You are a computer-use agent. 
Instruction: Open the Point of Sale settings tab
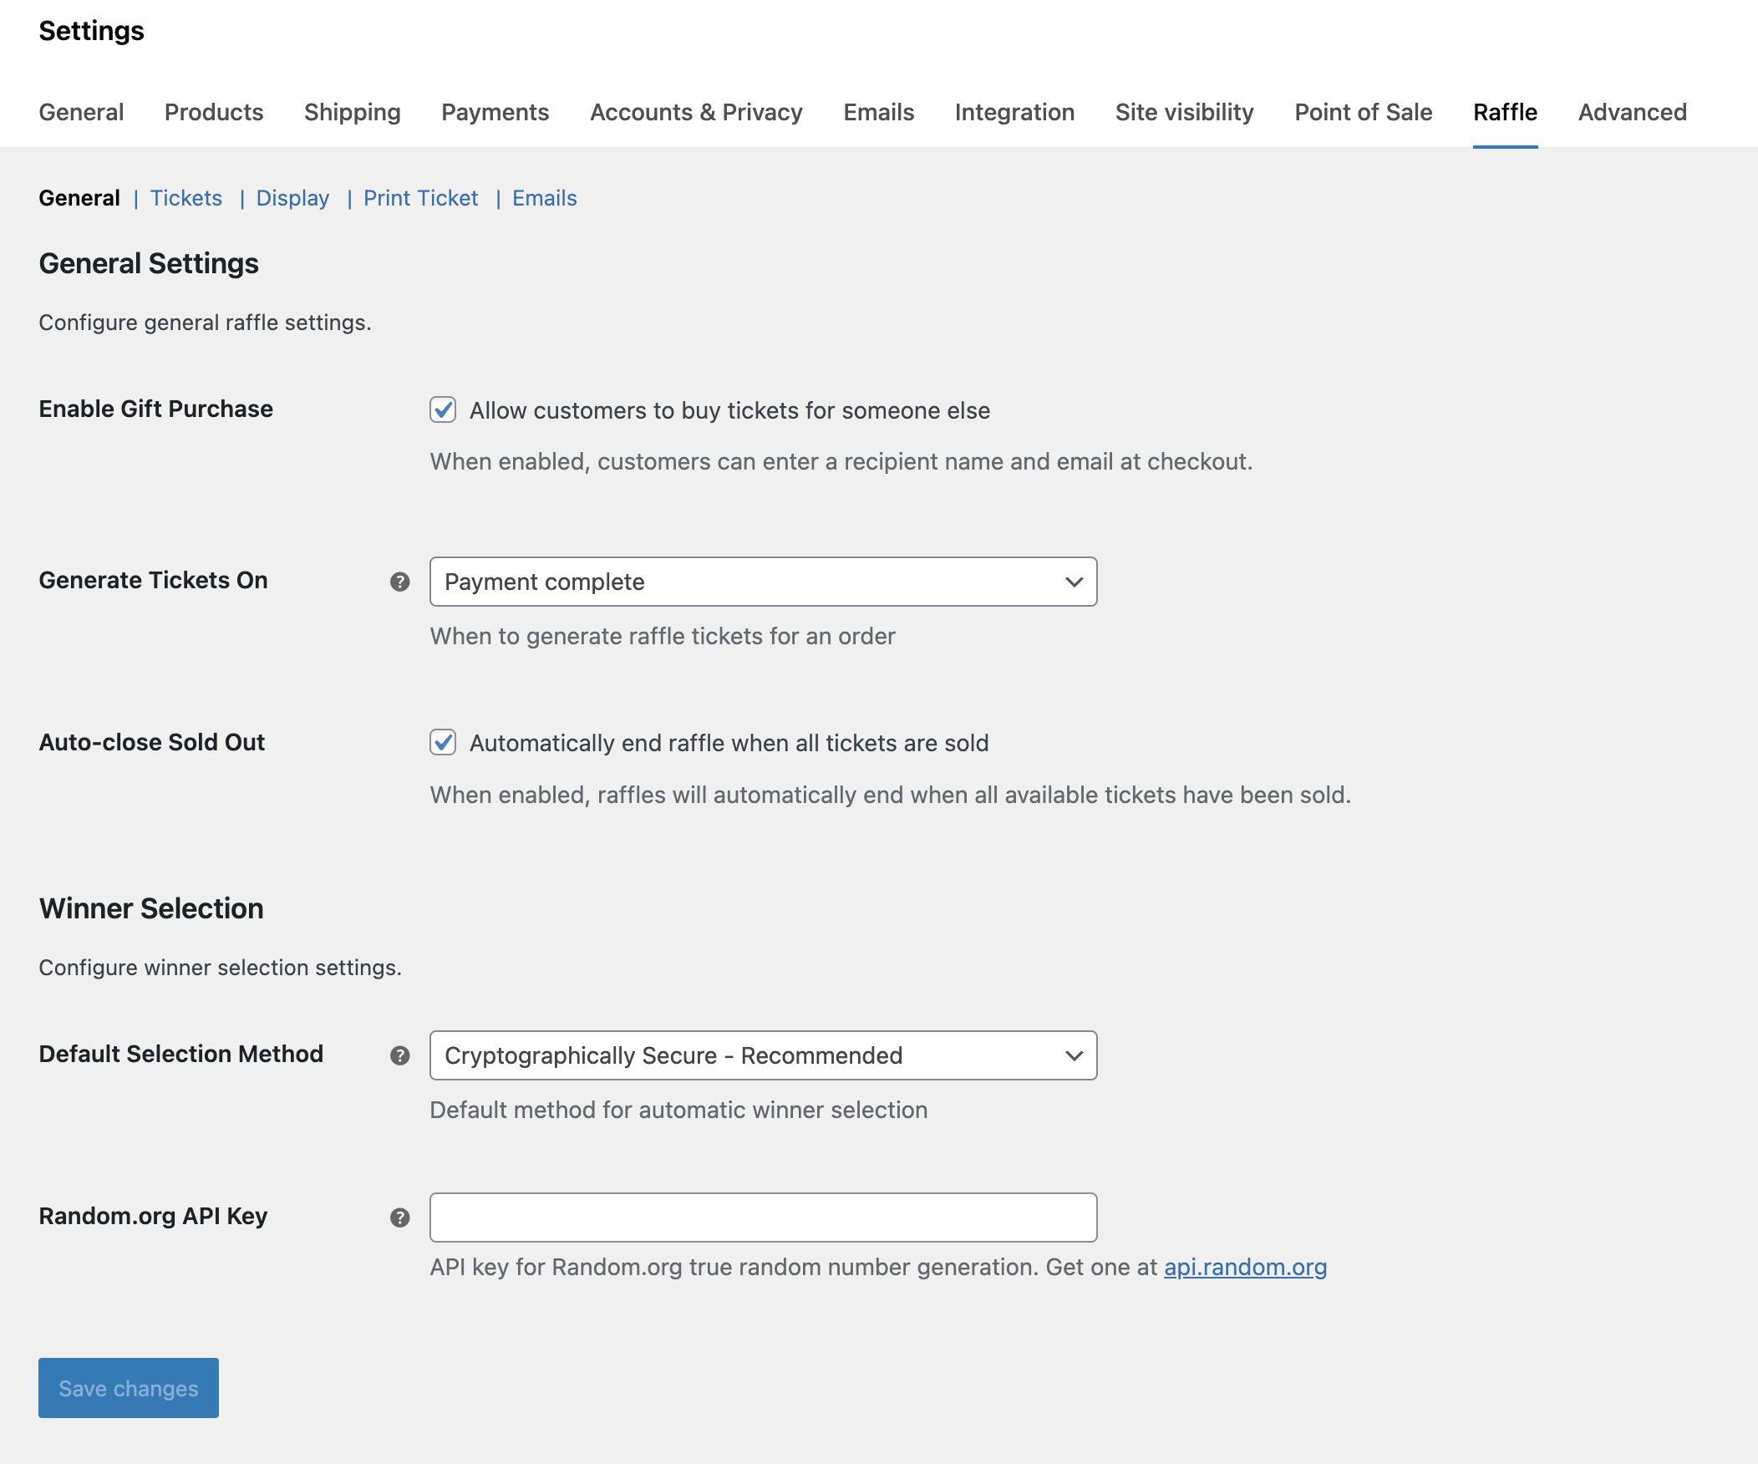point(1363,112)
